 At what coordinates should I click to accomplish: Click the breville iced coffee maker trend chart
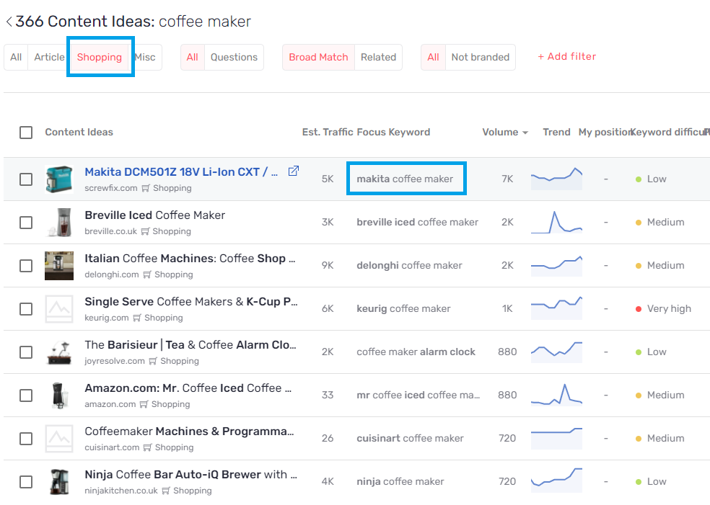coord(556,222)
